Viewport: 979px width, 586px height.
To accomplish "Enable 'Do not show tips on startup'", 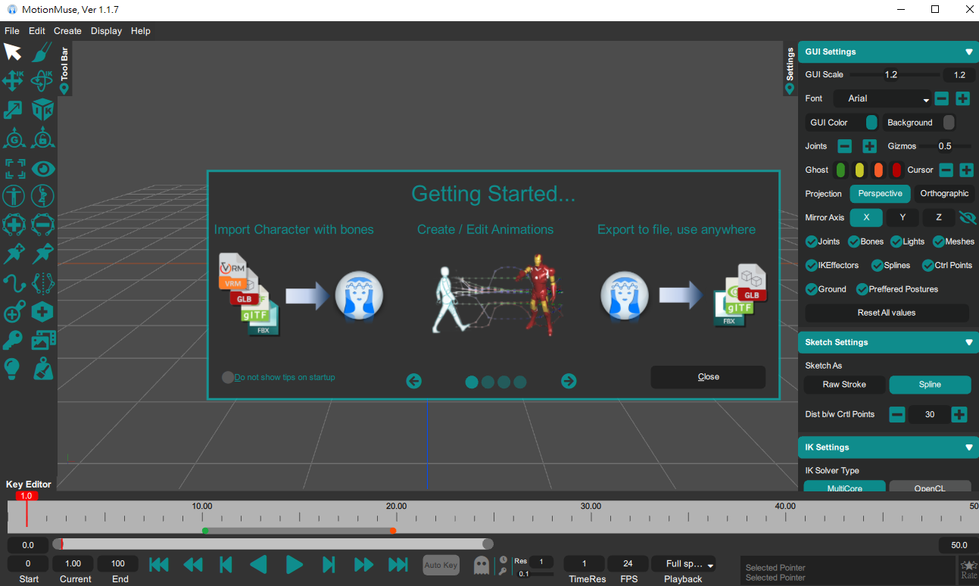I will coord(228,377).
